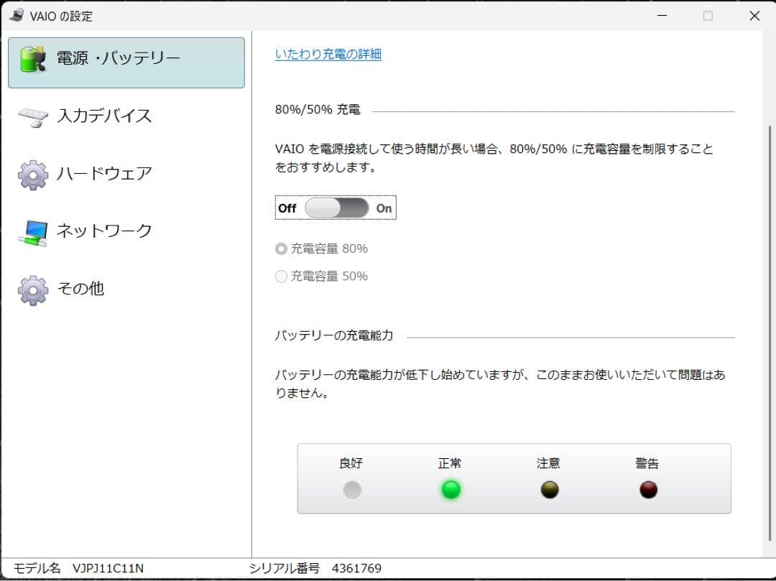The height and width of the screenshot is (581, 776).
Task: Click the model name VJPJ11C11N
Action: (x=108, y=568)
